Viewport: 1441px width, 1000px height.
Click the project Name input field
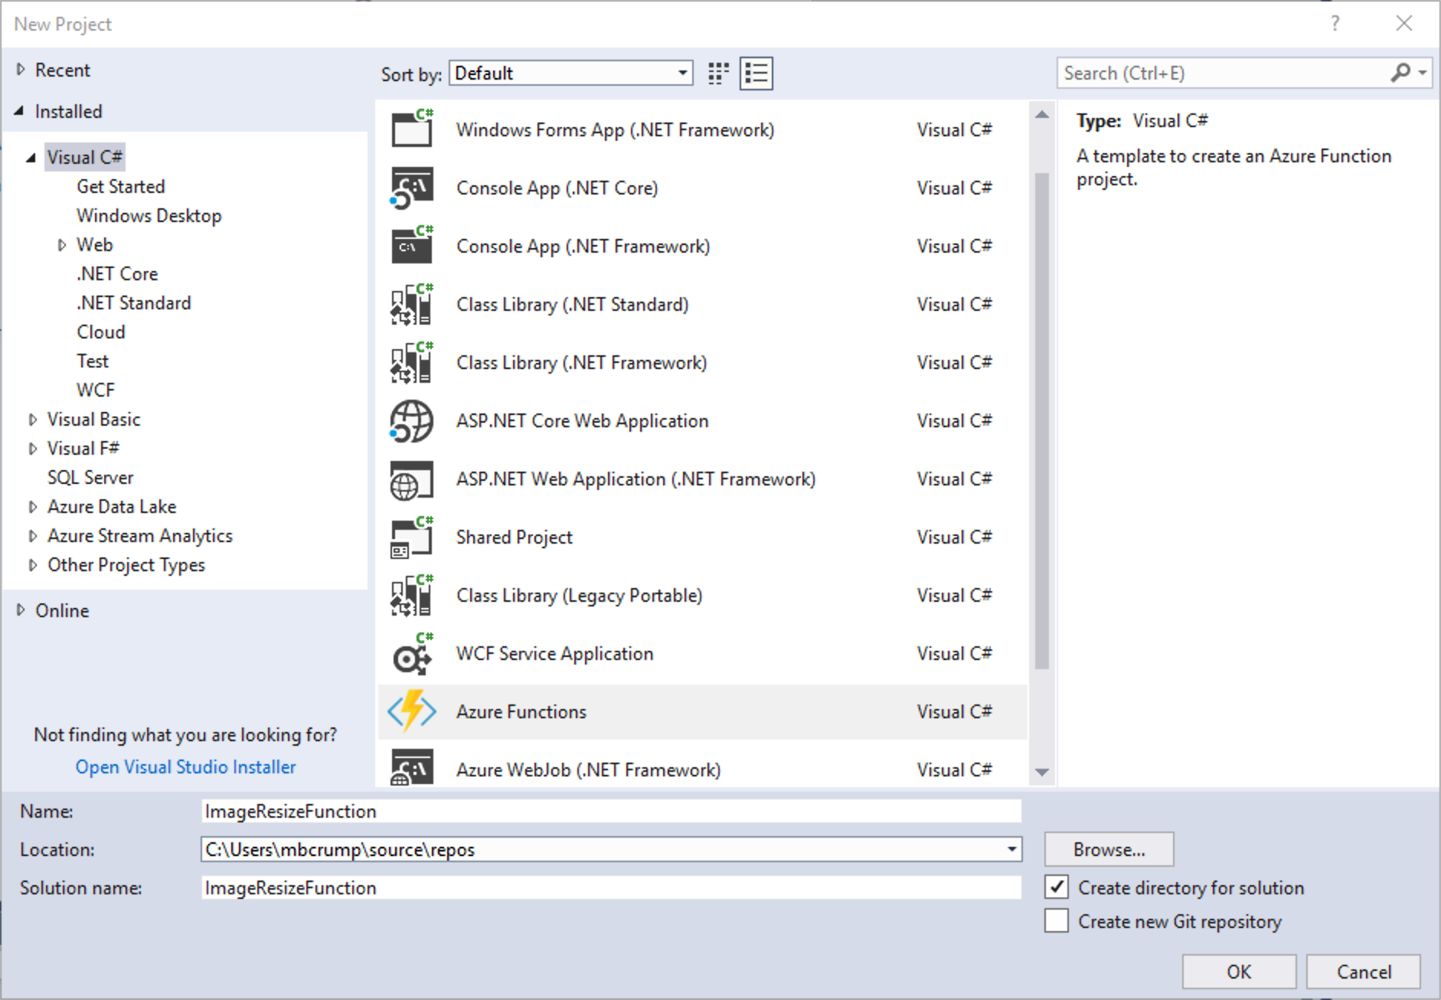pos(611,811)
